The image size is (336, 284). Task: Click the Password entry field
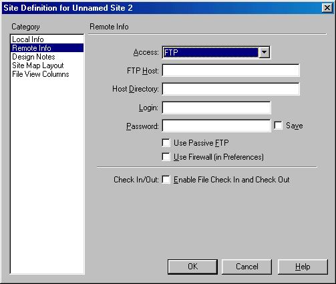216,126
